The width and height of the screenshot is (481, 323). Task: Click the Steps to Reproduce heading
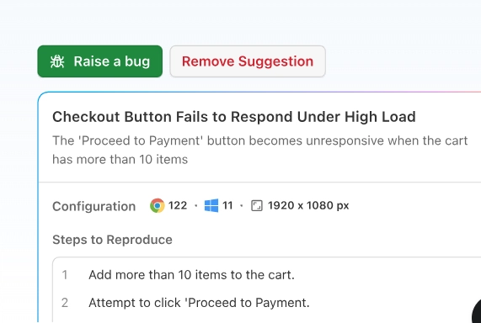[112, 240]
